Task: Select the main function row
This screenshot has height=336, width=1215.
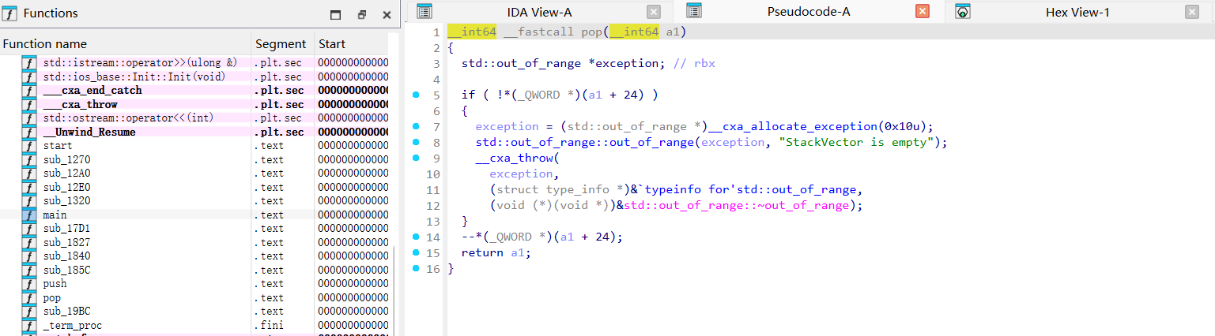Action: pos(194,215)
